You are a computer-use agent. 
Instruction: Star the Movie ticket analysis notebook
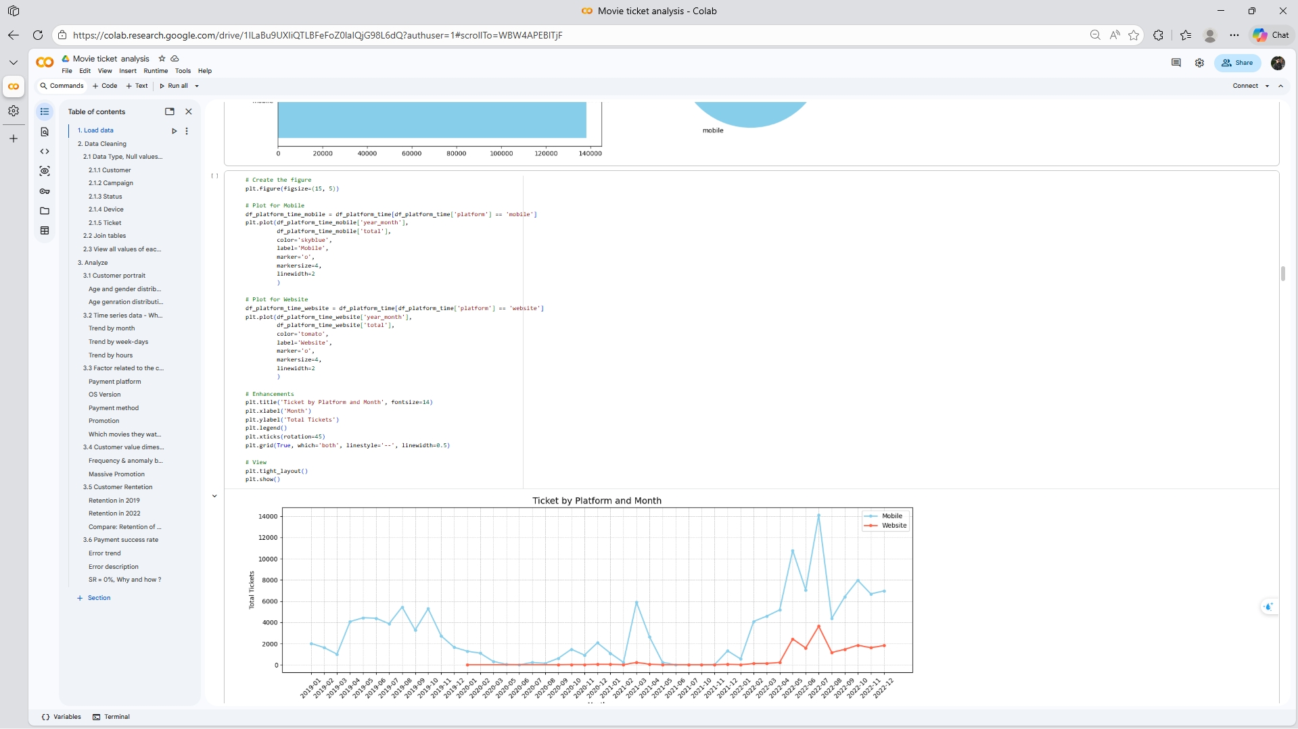coord(162,59)
